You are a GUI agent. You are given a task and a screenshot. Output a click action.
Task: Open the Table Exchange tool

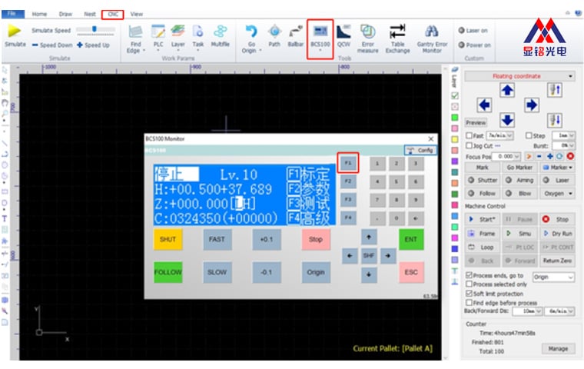[x=397, y=38]
